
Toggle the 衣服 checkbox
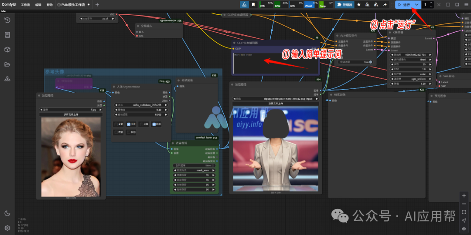(116, 132)
